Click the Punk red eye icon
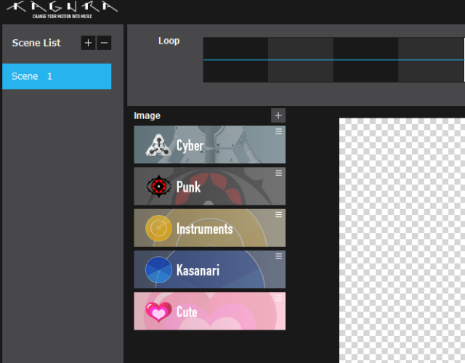The width and height of the screenshot is (465, 363). coord(158,187)
